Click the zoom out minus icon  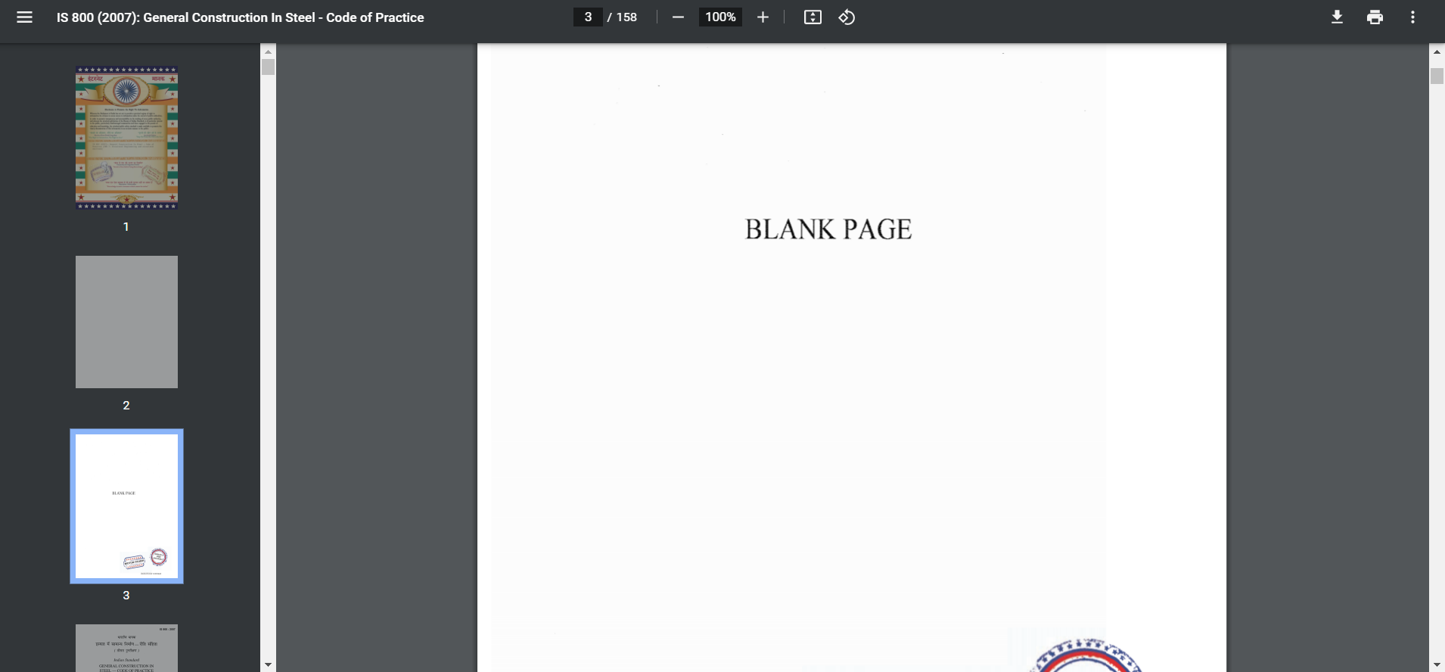678,17
